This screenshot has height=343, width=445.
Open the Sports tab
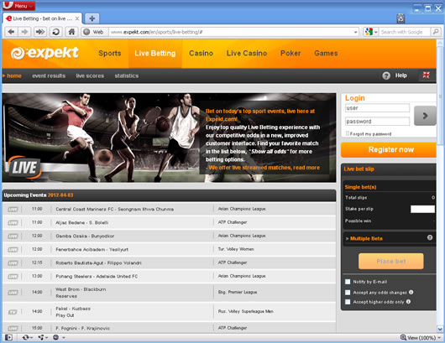click(110, 54)
